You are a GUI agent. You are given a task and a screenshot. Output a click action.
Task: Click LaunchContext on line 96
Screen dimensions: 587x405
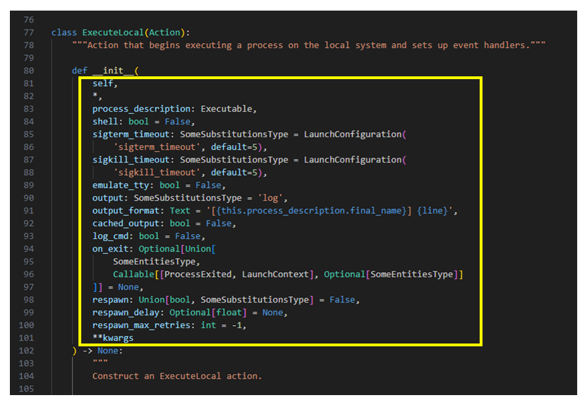(x=275, y=275)
